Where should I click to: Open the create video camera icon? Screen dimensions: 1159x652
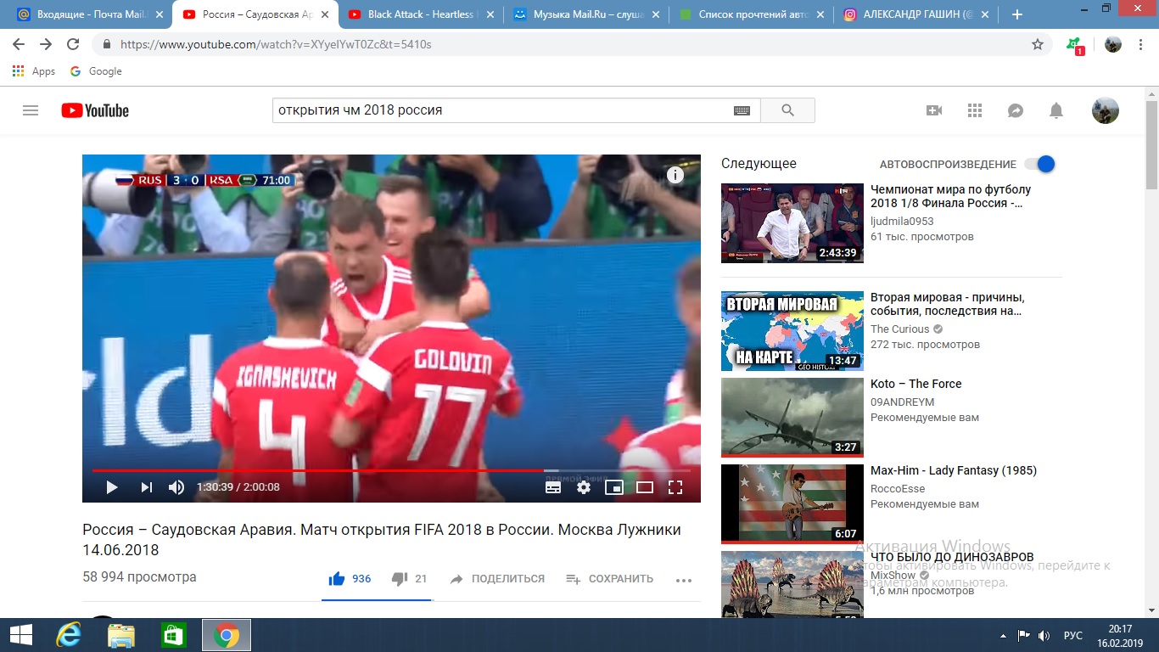(934, 110)
